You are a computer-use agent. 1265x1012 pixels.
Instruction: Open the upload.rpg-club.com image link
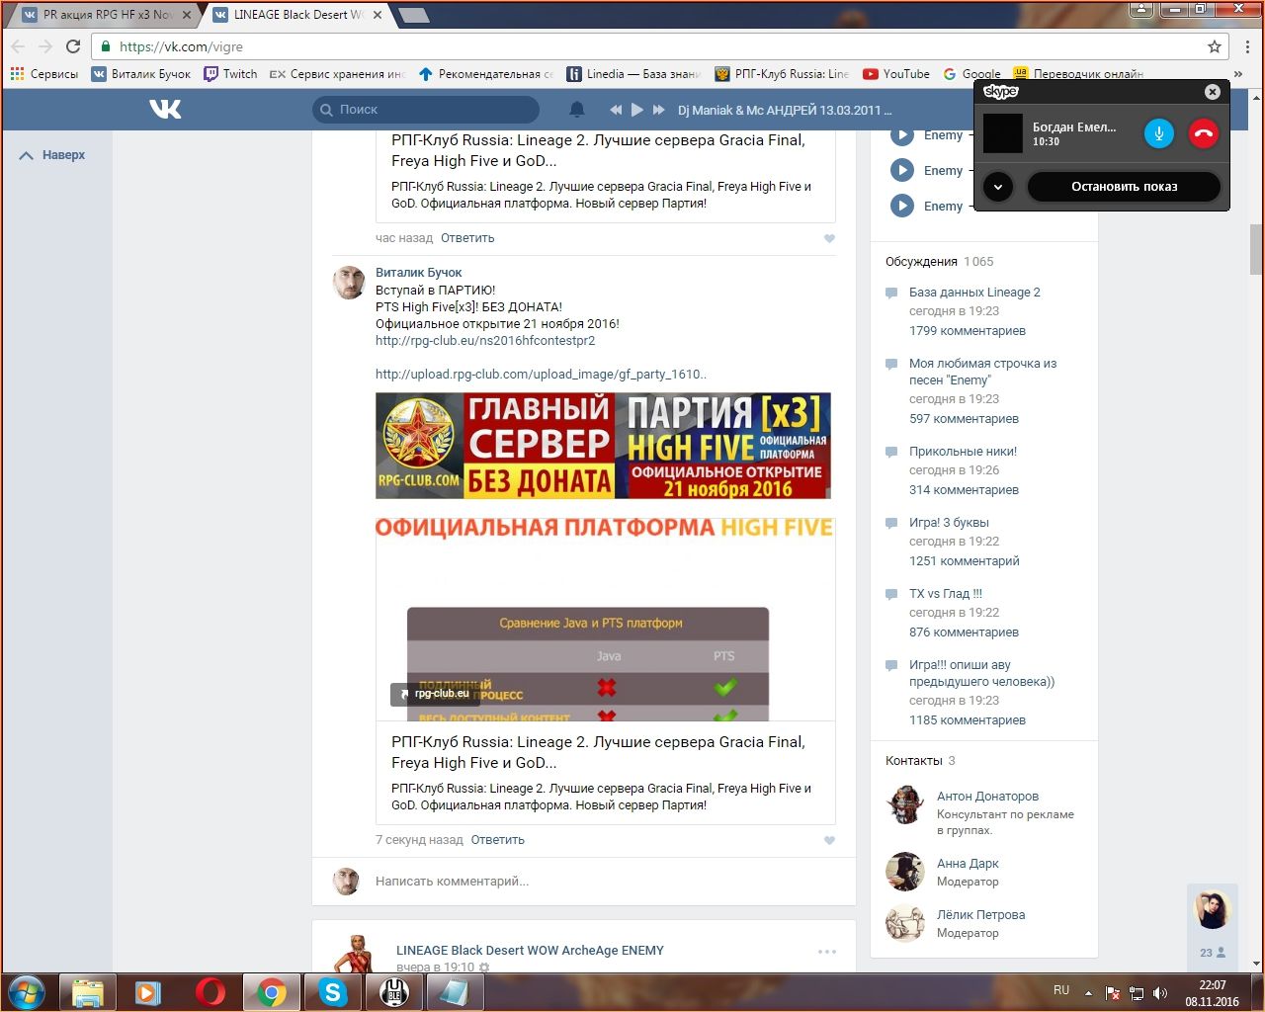(541, 375)
